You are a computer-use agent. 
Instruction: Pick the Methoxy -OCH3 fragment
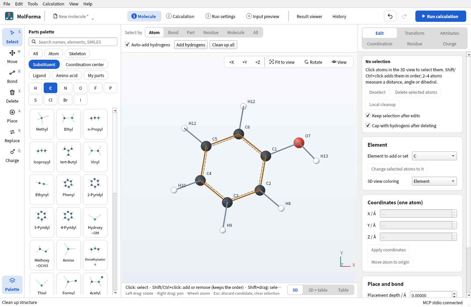coord(42,255)
